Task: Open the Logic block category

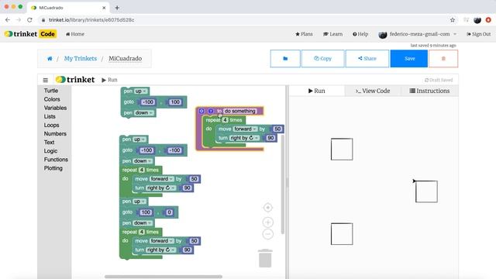Action: pos(50,151)
